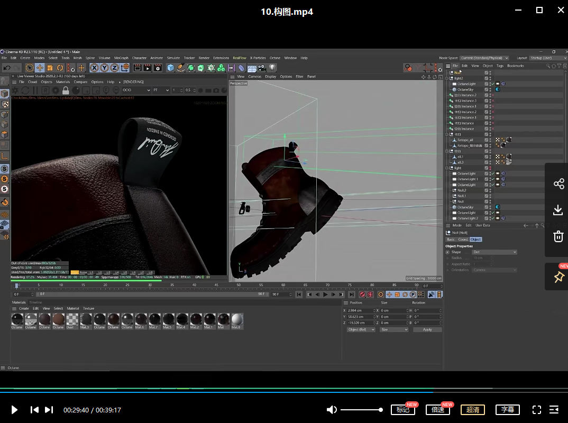Click the video player delete trash icon
This screenshot has height=423, width=568.
pyautogui.click(x=558, y=236)
